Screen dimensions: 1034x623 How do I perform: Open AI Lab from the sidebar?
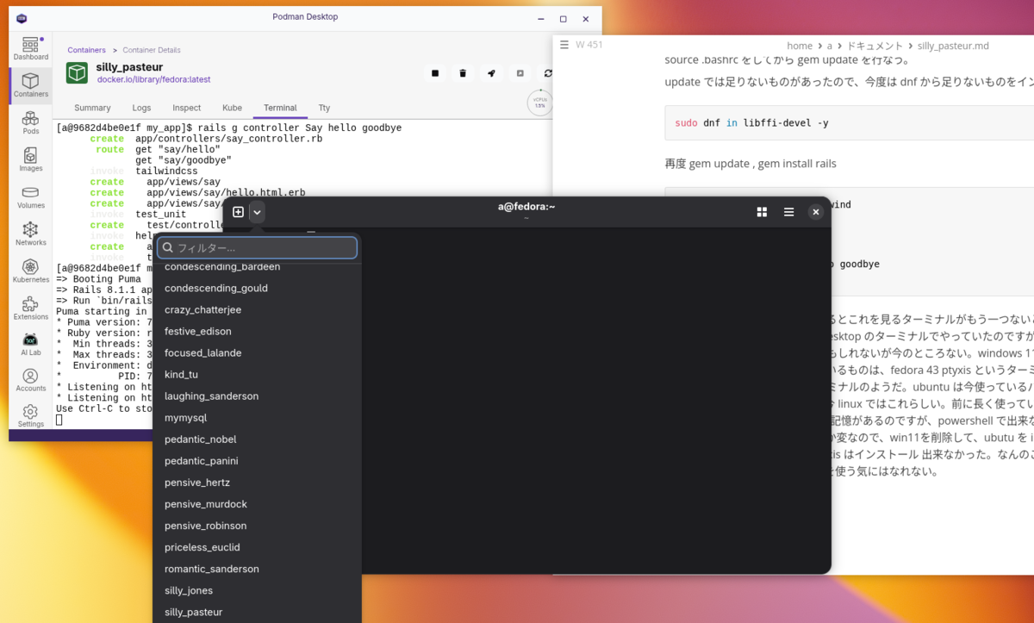[x=30, y=345]
